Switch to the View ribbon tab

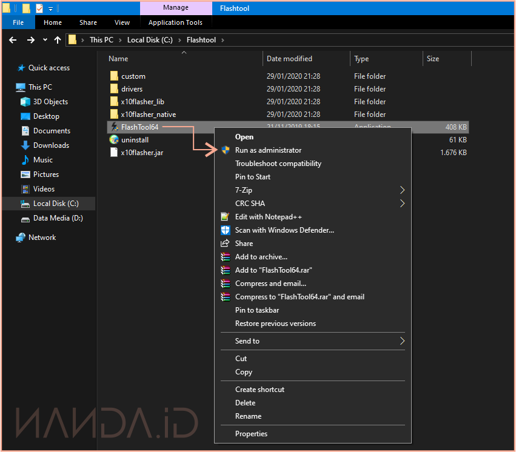click(122, 22)
